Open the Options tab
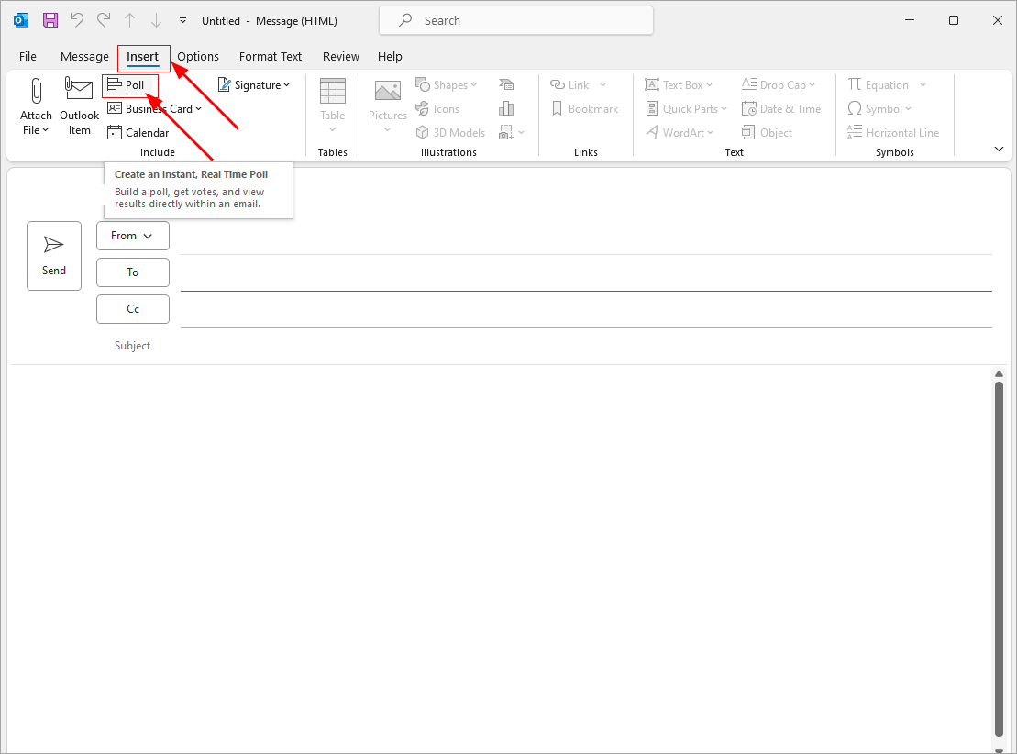This screenshot has height=754, width=1017. click(198, 57)
